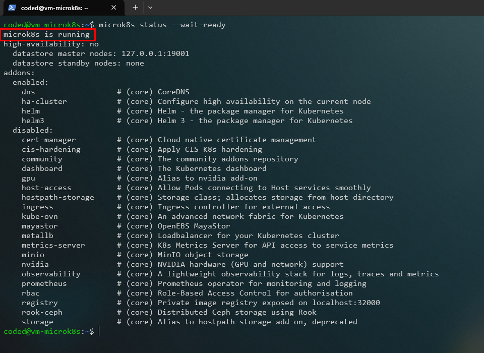Click the 'metallb' addon name
Image resolution: width=484 pixels, height=353 pixels.
[x=37, y=236]
